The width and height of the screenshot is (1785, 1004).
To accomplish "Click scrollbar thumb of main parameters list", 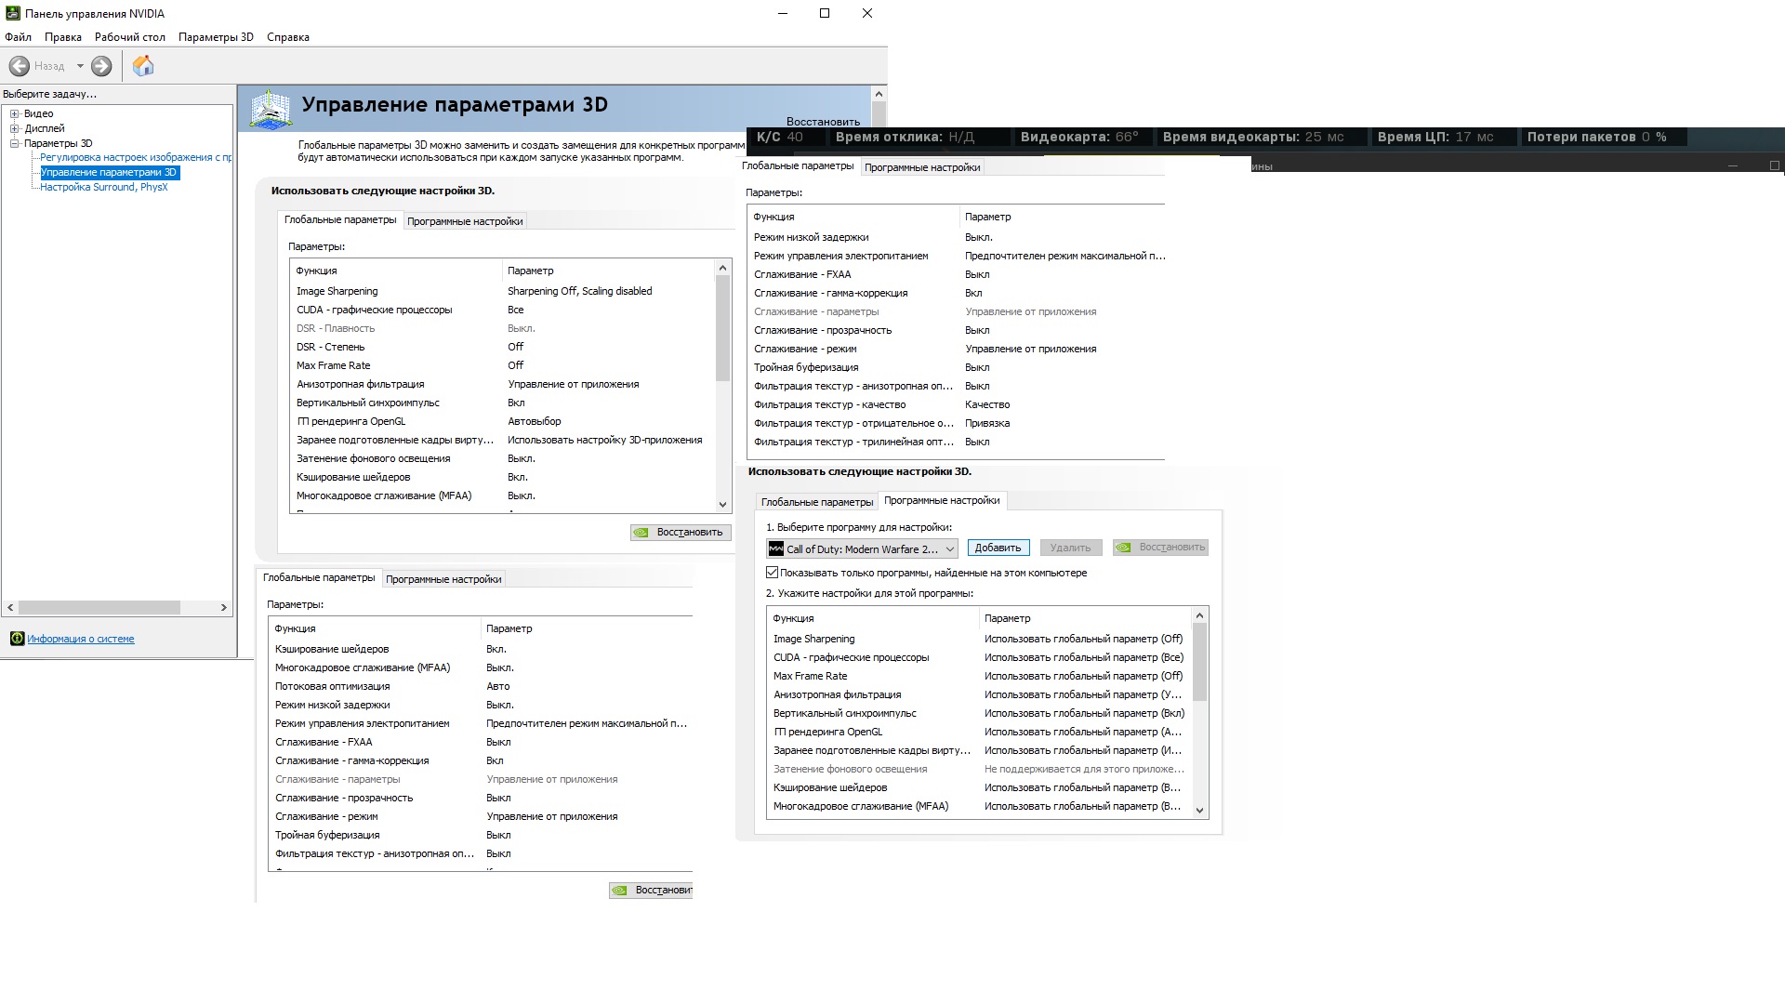I will (722, 328).
